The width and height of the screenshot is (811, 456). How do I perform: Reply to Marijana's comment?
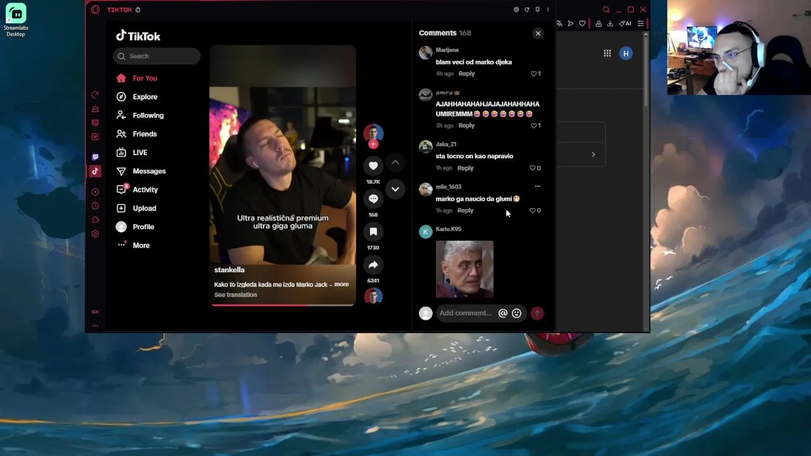(466, 73)
